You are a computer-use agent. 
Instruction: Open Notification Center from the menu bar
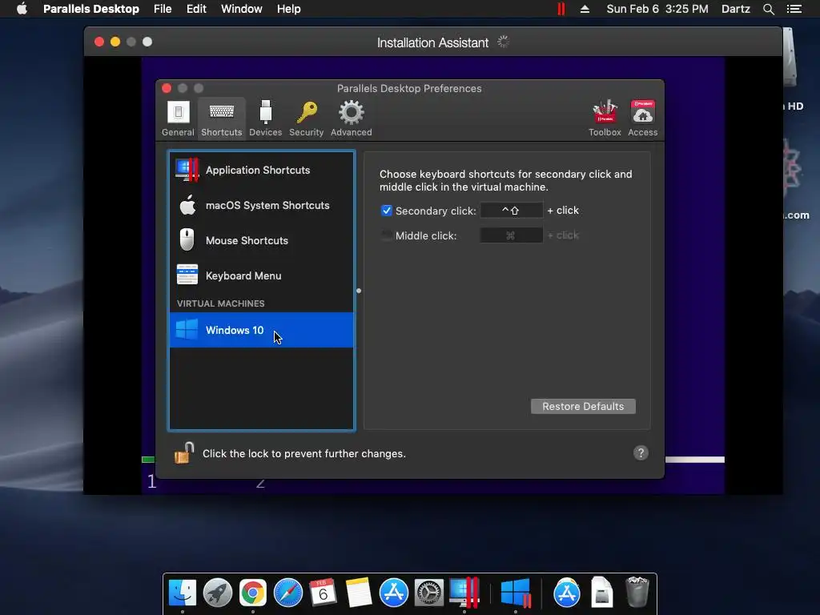coord(794,9)
